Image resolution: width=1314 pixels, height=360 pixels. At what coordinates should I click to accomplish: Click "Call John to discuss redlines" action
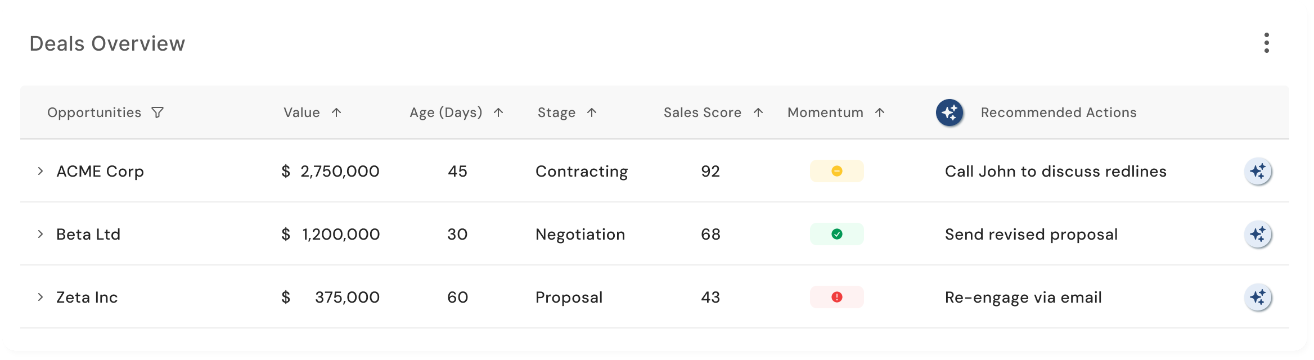1055,171
